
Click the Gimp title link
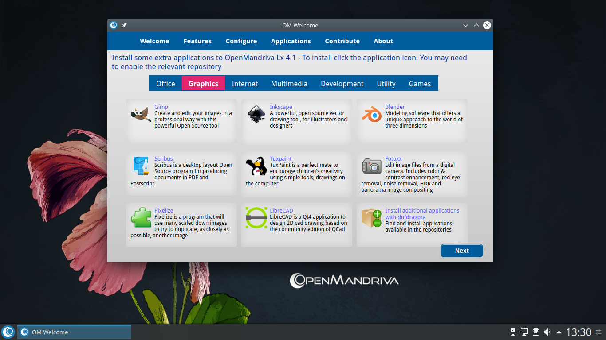pyautogui.click(x=161, y=107)
